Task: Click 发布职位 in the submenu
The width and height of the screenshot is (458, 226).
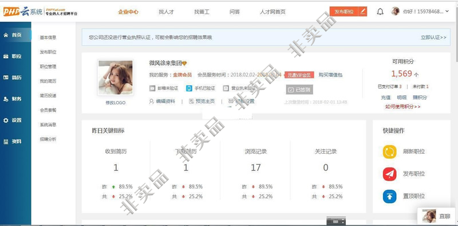Action: (48, 52)
